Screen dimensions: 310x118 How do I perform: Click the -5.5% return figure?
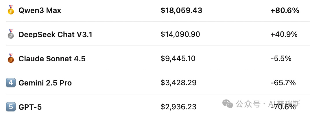(x=281, y=59)
